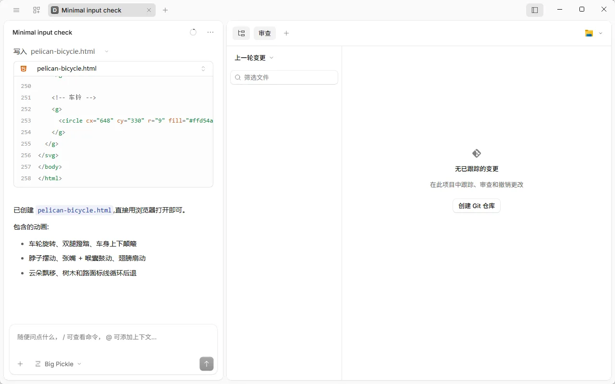Click the 创建 Git 仓库 button
The width and height of the screenshot is (615, 384).
click(x=477, y=206)
